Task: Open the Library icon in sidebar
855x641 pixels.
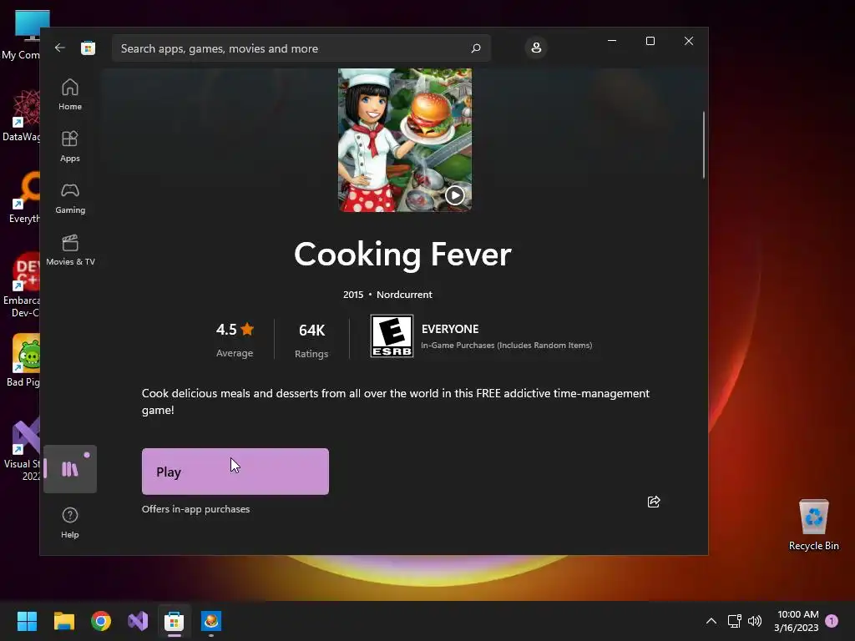Action: coord(70,469)
